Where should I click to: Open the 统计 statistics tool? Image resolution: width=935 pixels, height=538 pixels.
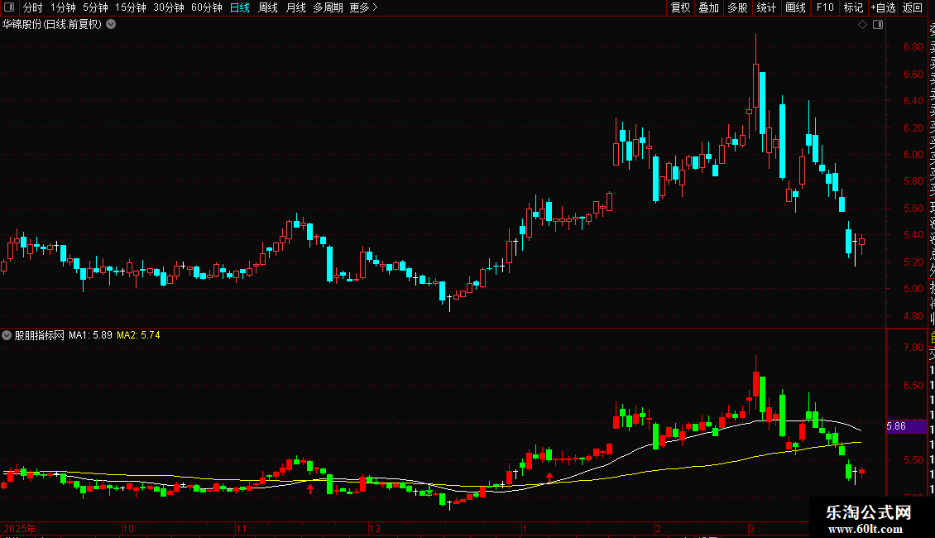(766, 7)
